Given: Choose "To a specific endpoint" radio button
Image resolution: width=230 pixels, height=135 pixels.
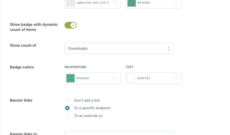Looking at the screenshot, I should 67,108.
